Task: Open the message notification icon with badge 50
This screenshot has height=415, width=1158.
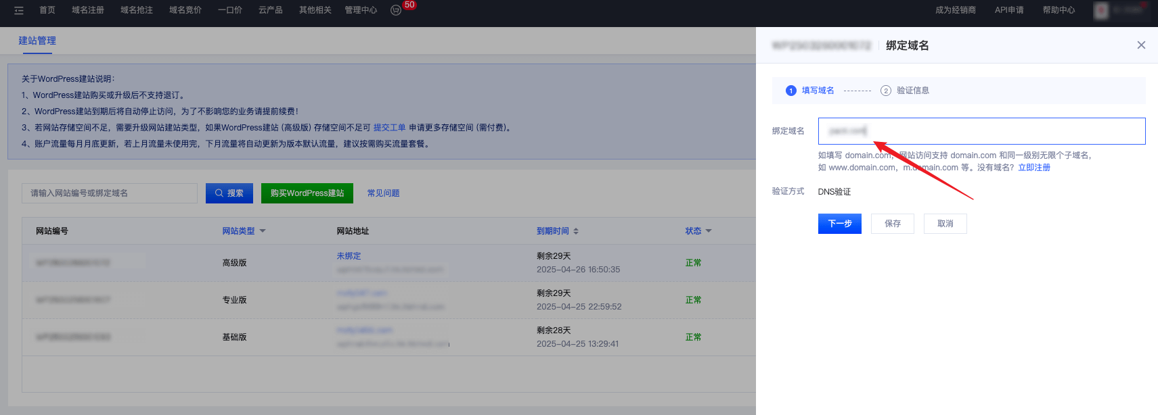Action: [x=396, y=10]
